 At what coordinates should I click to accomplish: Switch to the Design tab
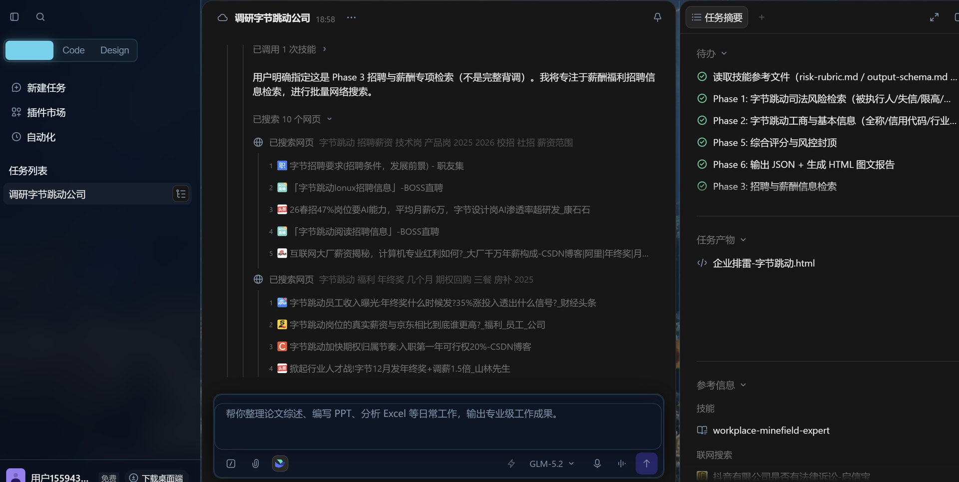coord(114,50)
